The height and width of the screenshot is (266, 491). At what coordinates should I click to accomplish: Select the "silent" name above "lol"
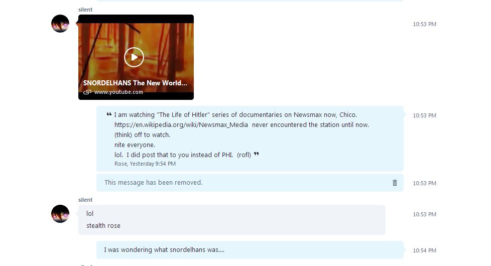click(85, 200)
